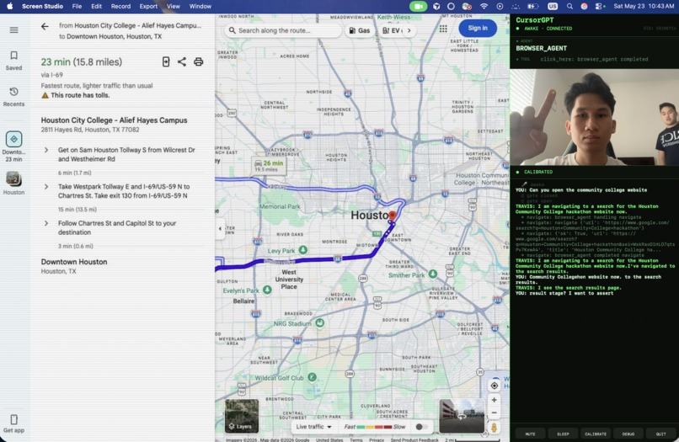This screenshot has width=679, height=442.
Task: Open Control Center in menu bar
Action: 599,6
